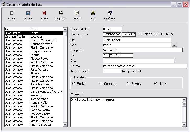190x132 pixels.
Task: Click inside the Mensaje text area
Action: click(x=126, y=112)
